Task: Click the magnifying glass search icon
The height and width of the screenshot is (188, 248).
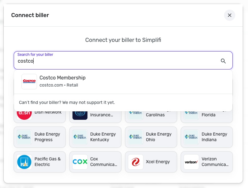Action: 223,61
